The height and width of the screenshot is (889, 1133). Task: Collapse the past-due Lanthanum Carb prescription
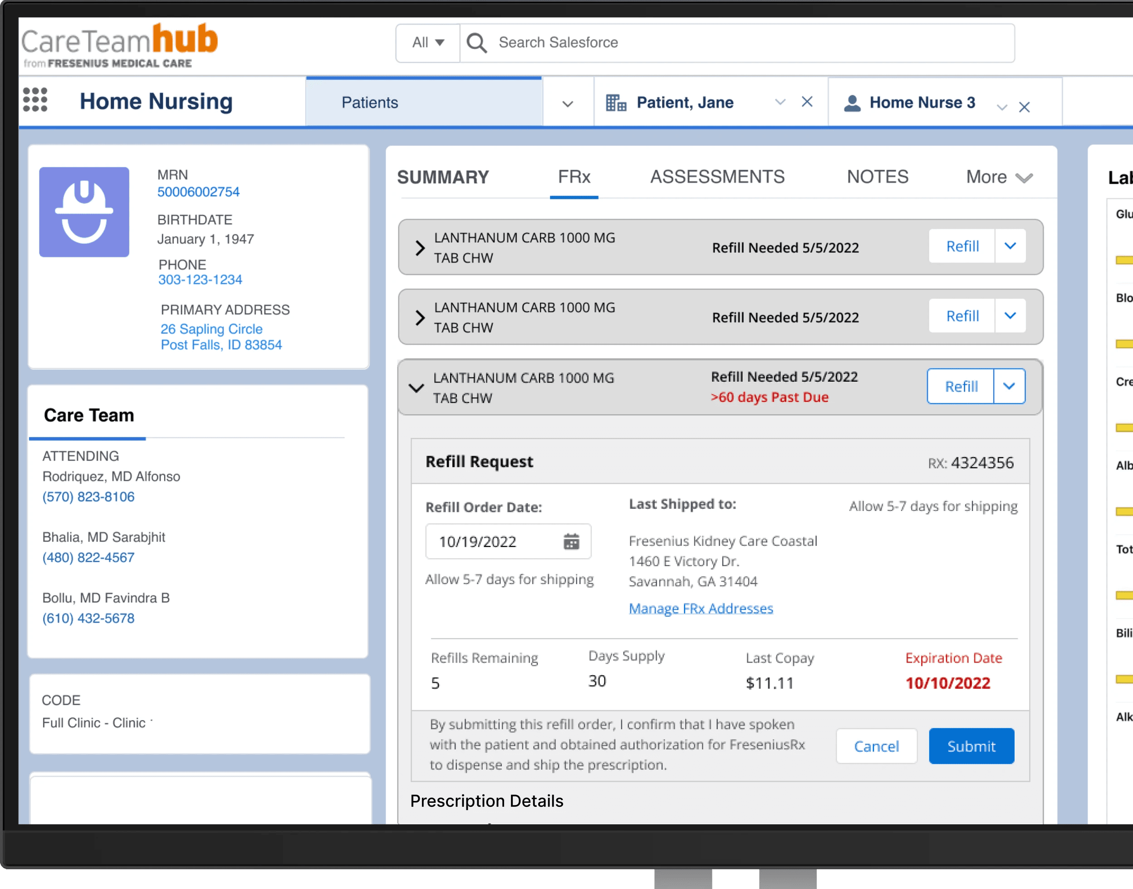(417, 388)
